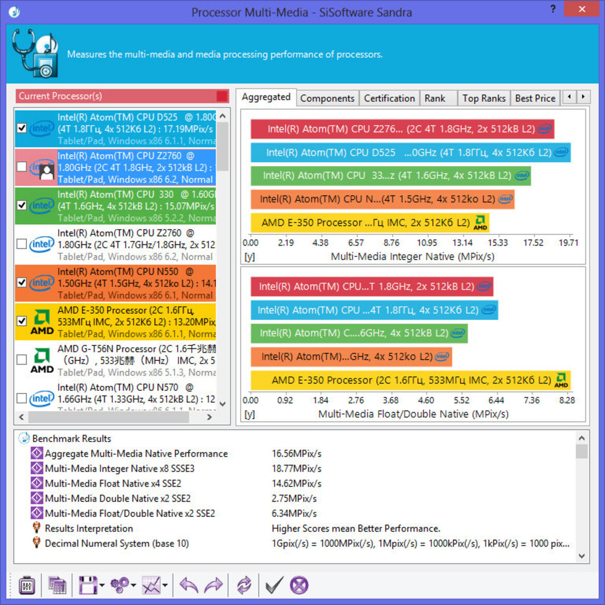
Task: Click the floppy disk save icon
Action: [x=88, y=585]
